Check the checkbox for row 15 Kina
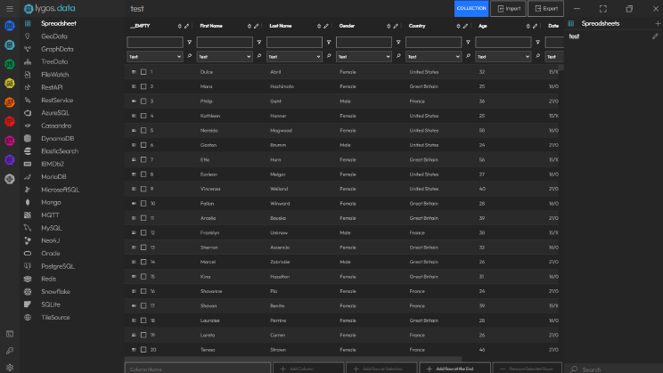 click(143, 277)
